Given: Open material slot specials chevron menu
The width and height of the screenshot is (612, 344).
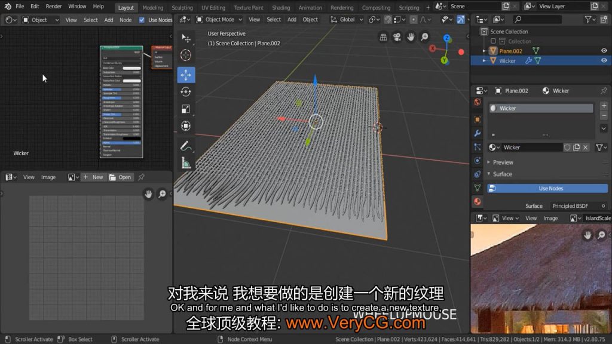Looking at the screenshot, I should [x=604, y=128].
